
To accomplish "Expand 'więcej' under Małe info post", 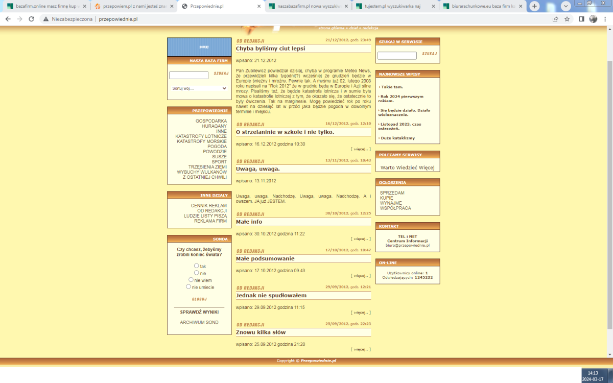I will pyautogui.click(x=361, y=238).
